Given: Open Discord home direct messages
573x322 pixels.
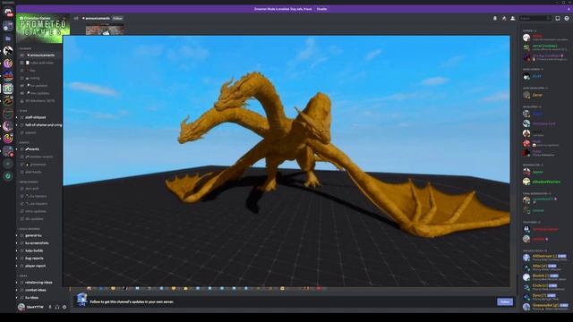Looking at the screenshot, I should pos(8,13).
